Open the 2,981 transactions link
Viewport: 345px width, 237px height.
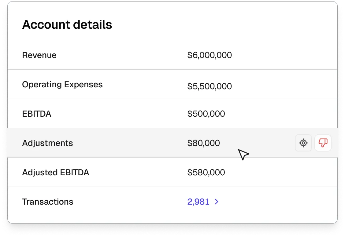198,202
